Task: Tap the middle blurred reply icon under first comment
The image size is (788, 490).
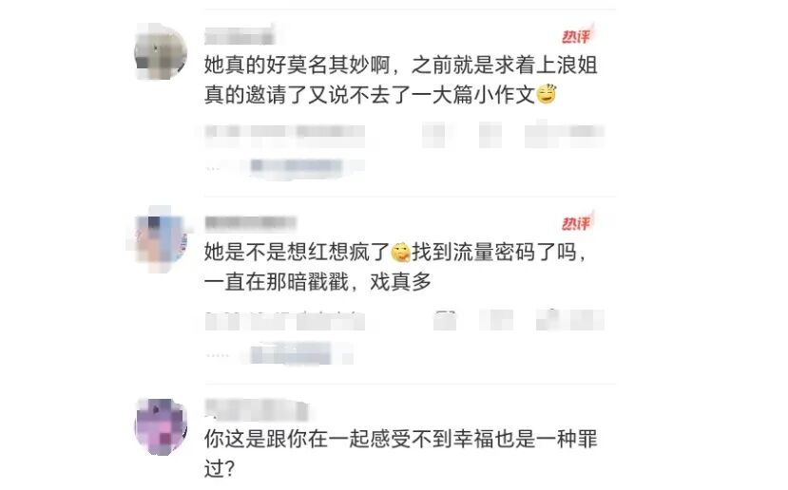Action: (x=490, y=134)
